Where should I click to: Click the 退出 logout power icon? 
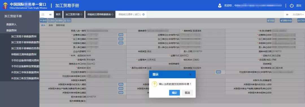pyautogui.click(x=291, y=6)
